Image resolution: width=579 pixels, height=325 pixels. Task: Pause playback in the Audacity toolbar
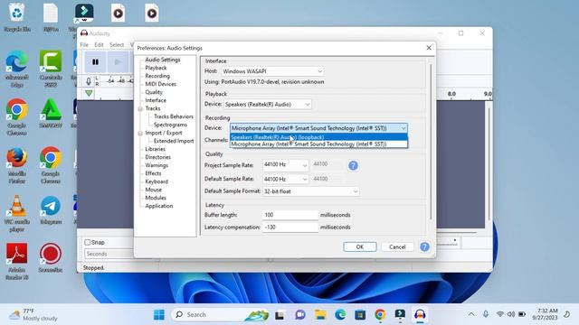[x=95, y=62]
